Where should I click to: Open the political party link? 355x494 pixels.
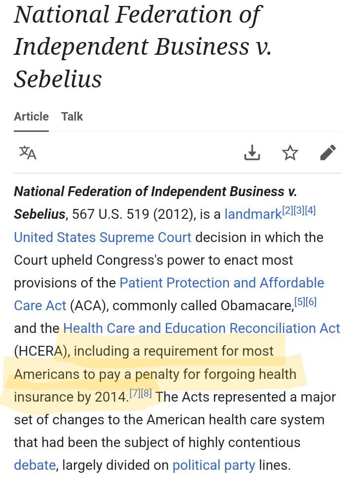[x=213, y=465]
